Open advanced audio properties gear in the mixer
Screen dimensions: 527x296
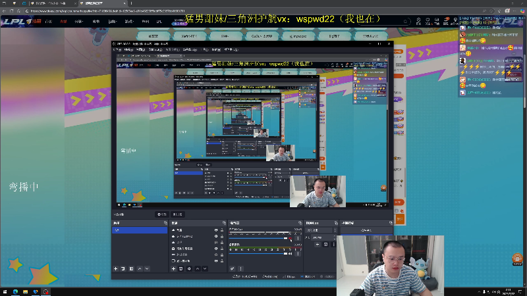(233, 269)
